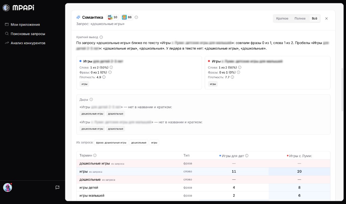Click Игры с Луми column header

(x=300, y=156)
